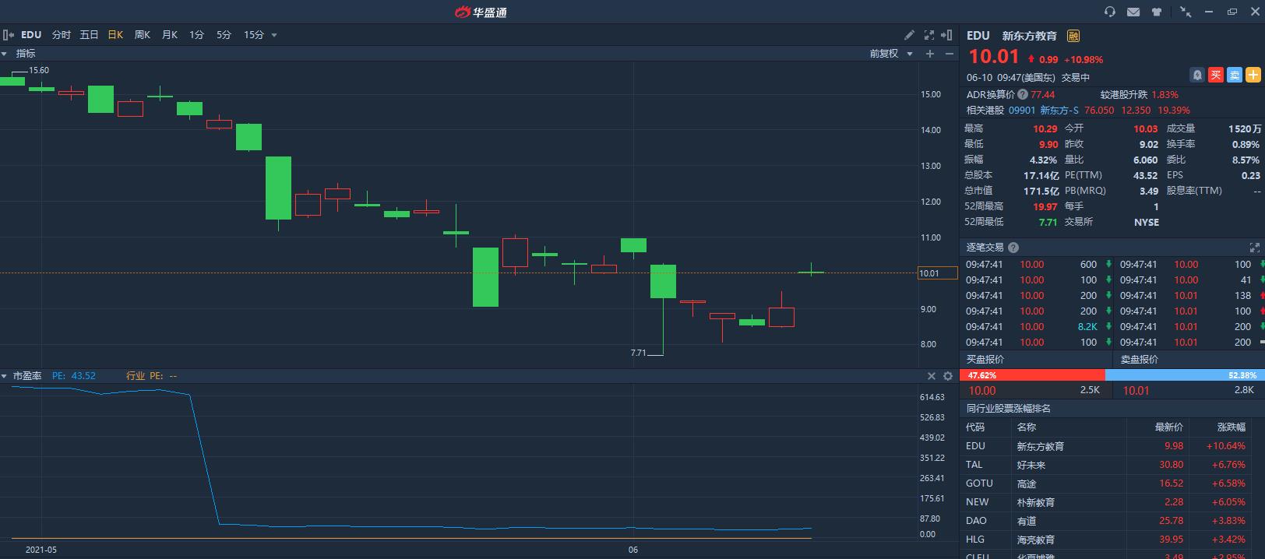
Task: Click ADR换算价 help question mark
Action: pyautogui.click(x=1023, y=94)
